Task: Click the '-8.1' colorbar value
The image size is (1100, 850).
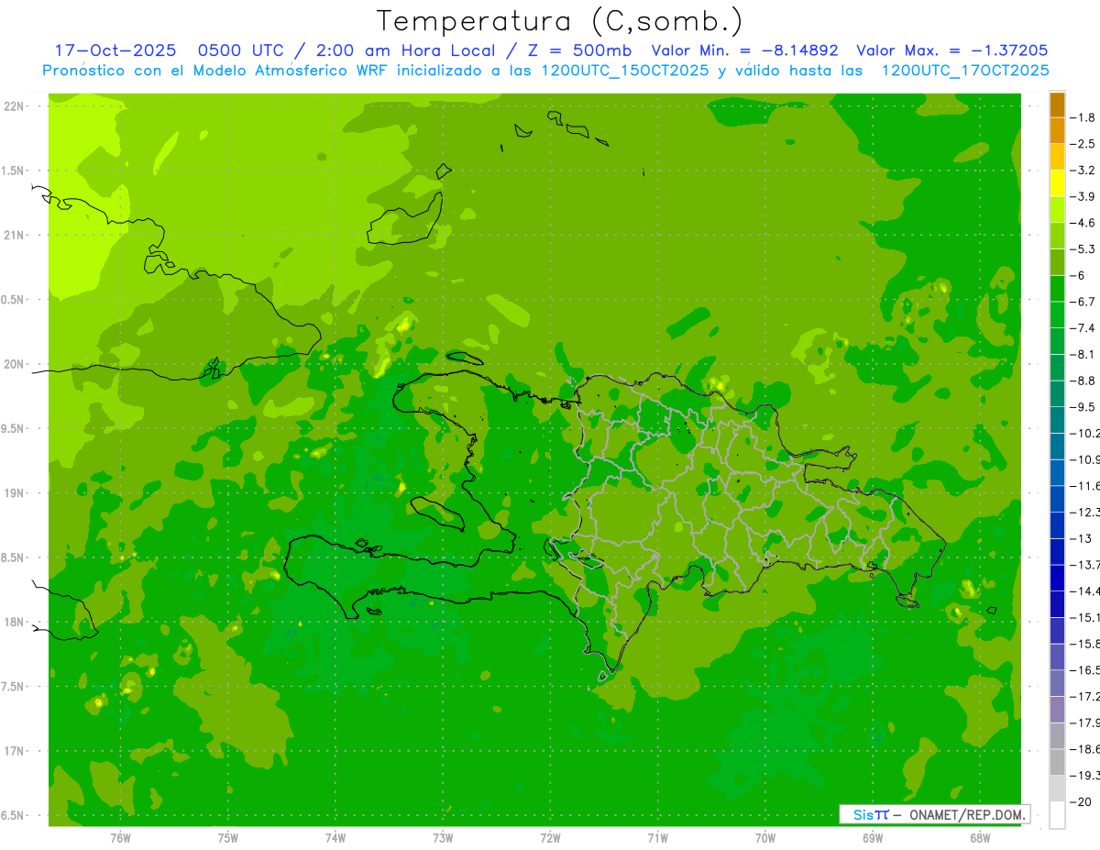Action: (x=1084, y=354)
